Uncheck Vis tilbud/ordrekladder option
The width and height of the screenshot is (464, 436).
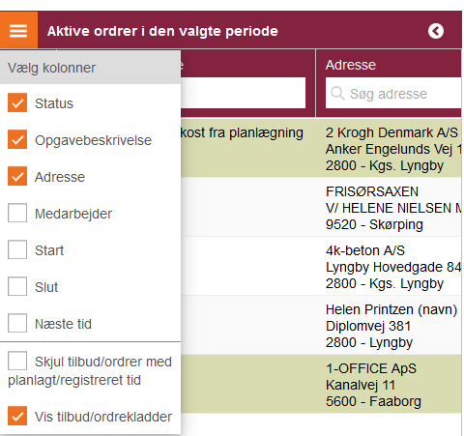click(17, 416)
